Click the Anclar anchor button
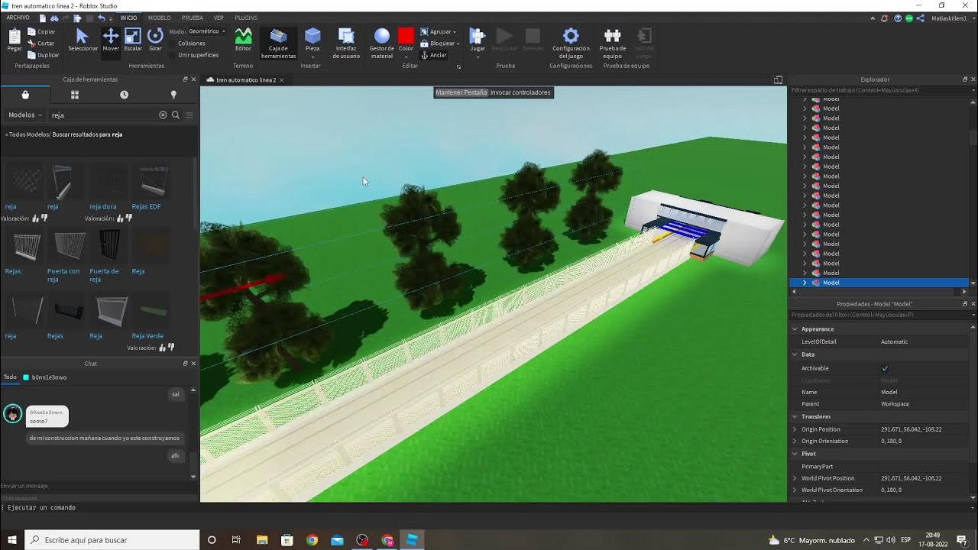978x550 pixels. coord(434,55)
